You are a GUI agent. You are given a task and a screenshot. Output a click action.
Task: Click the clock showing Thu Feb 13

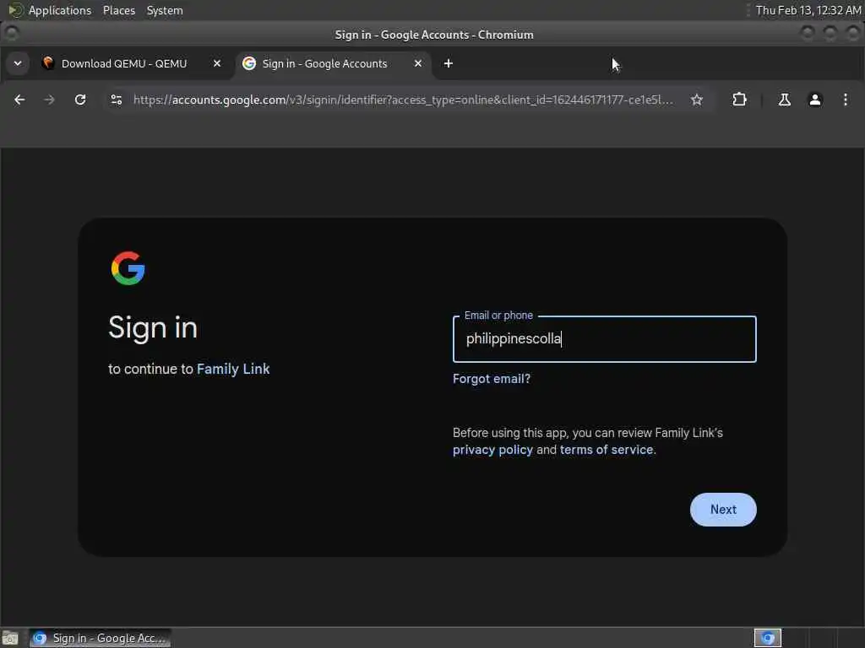point(808,10)
